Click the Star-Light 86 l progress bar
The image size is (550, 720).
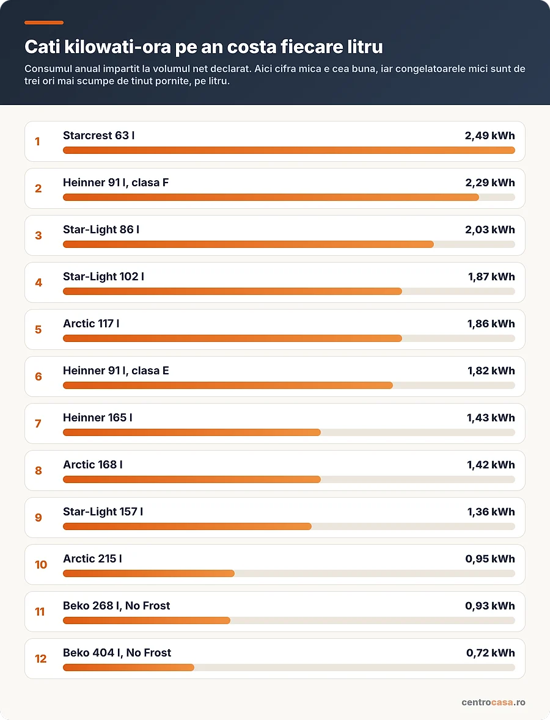pyautogui.click(x=288, y=244)
